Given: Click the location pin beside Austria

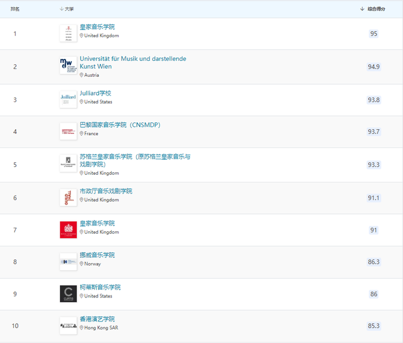Looking at the screenshot, I should click(81, 75).
